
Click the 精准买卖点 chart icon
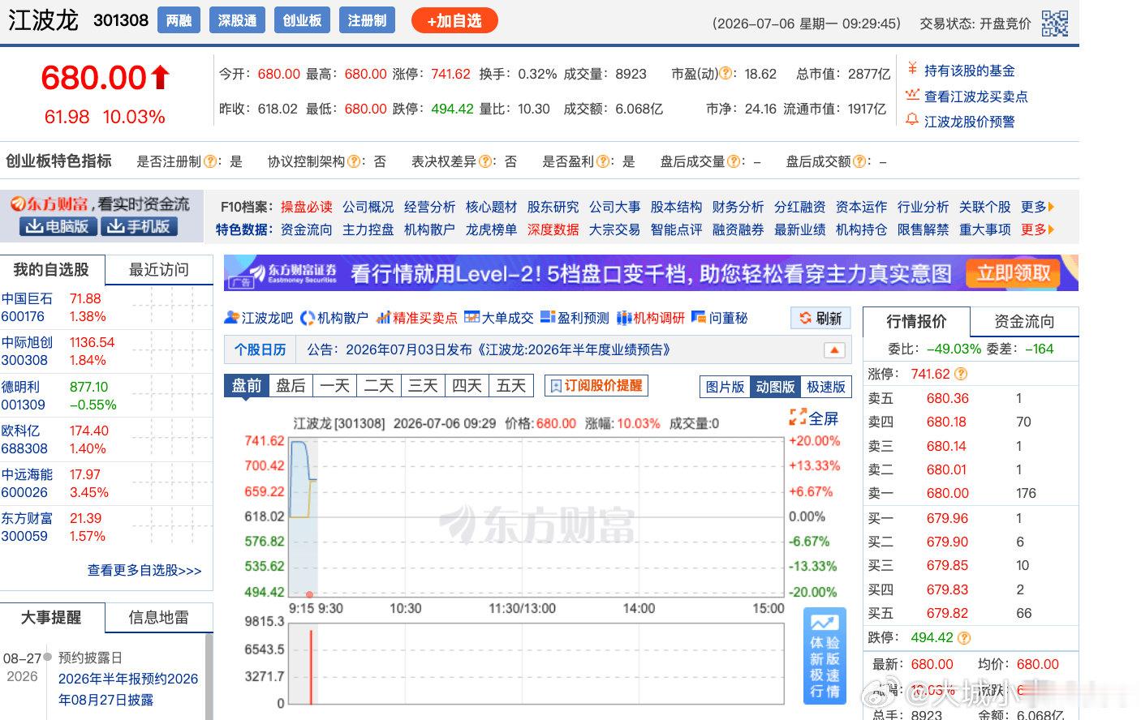point(384,318)
